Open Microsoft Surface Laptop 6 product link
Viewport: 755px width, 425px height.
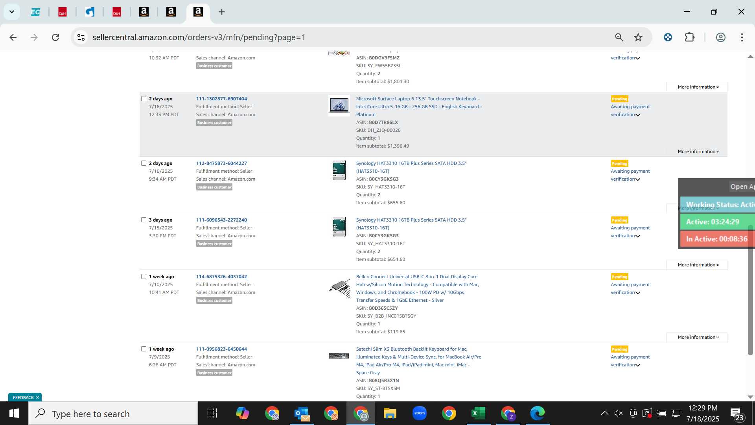click(419, 107)
